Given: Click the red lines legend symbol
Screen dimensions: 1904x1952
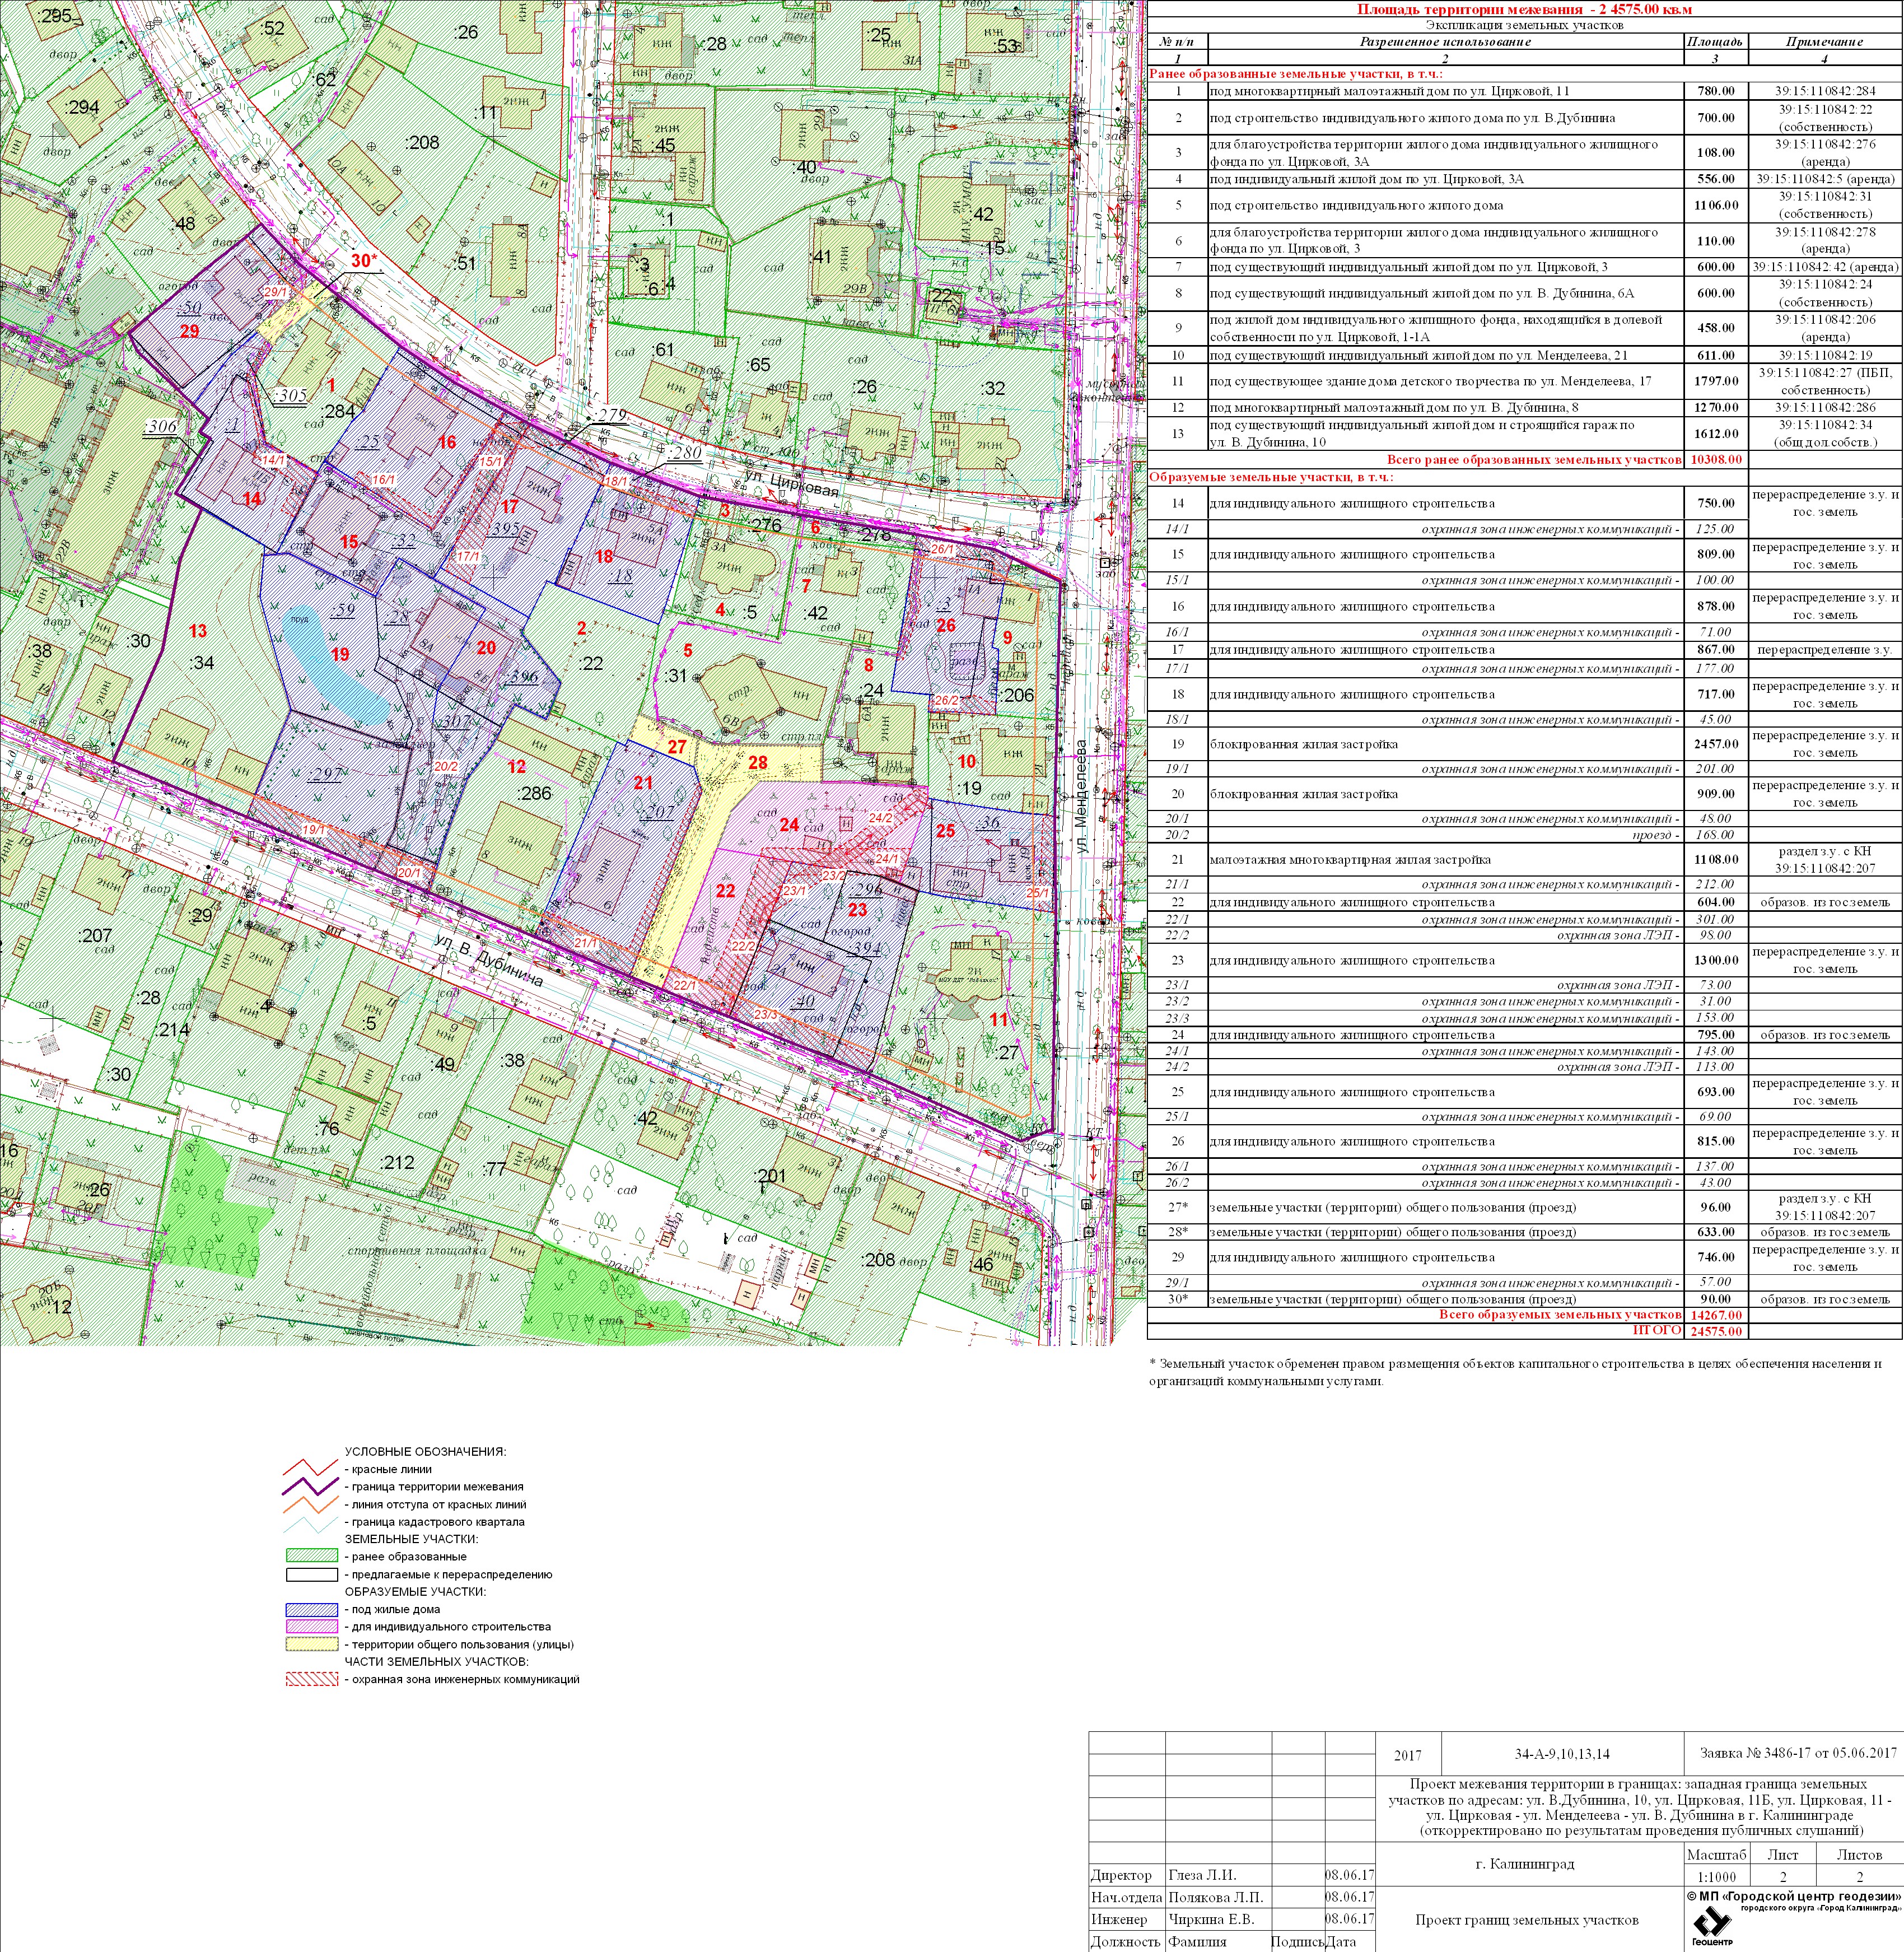Looking at the screenshot, I should (312, 1468).
